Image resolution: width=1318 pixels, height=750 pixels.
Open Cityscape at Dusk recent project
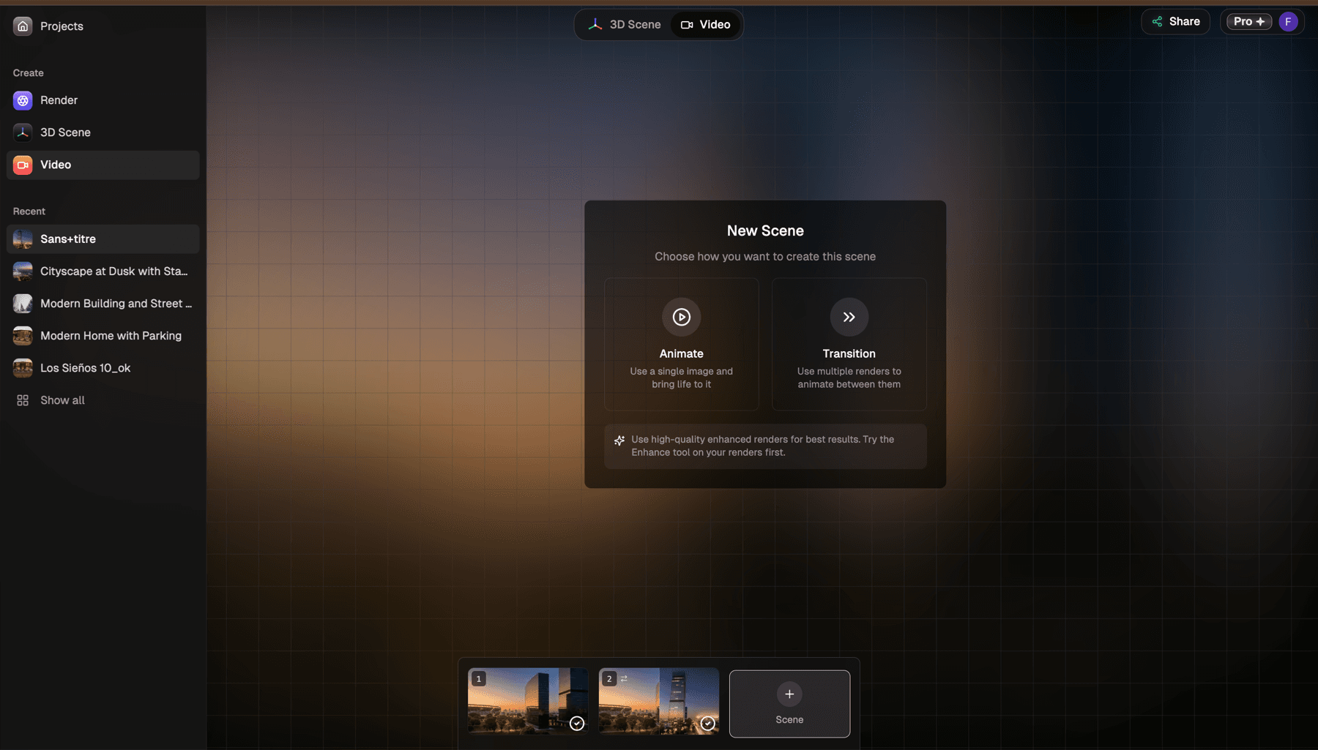[x=103, y=271]
